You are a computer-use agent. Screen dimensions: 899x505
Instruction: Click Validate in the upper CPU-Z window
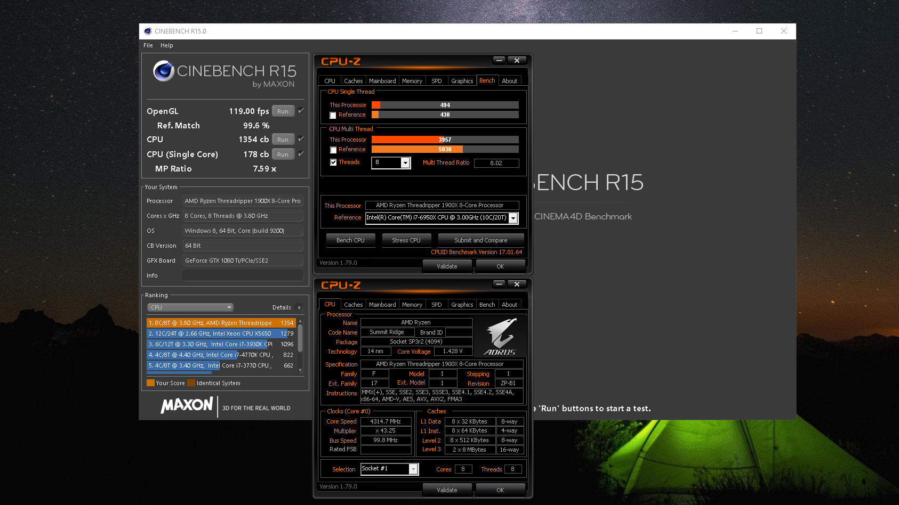coord(447,266)
